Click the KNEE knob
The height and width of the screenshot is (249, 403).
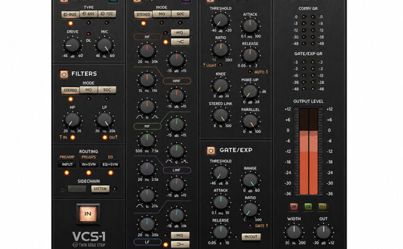tap(220, 86)
